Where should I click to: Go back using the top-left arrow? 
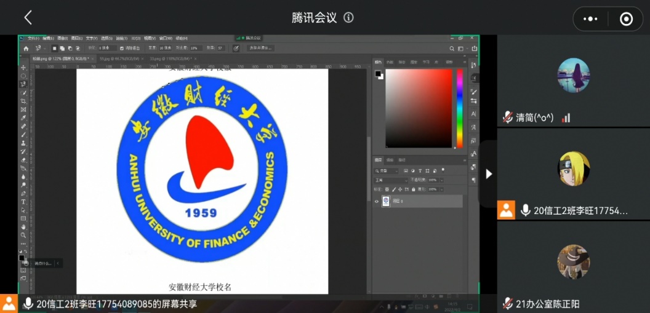[28, 17]
